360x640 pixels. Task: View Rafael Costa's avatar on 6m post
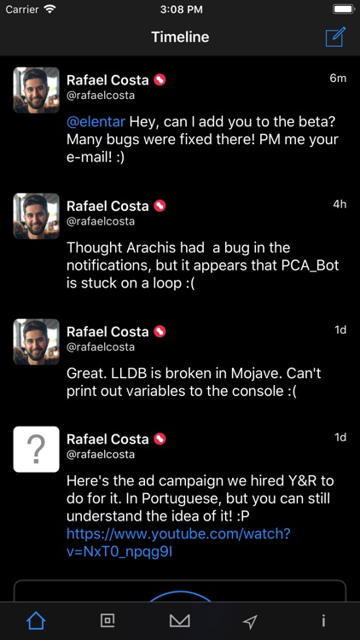coord(37,90)
